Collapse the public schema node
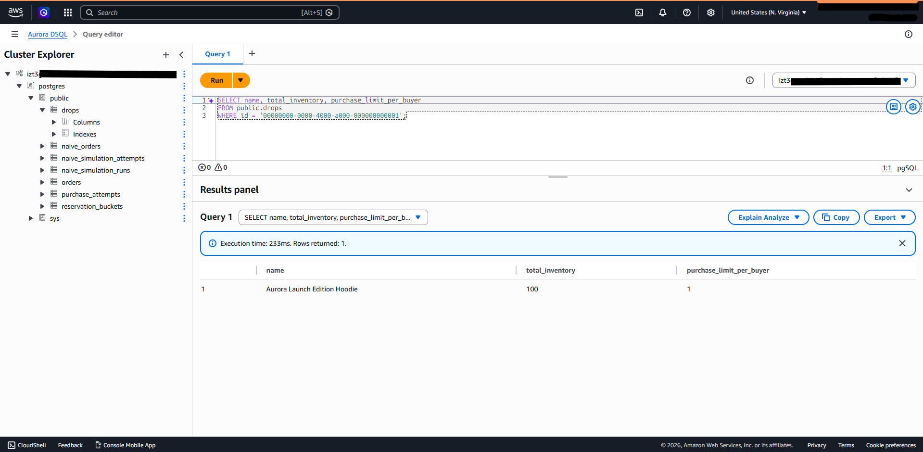The image size is (923, 452). pos(31,98)
